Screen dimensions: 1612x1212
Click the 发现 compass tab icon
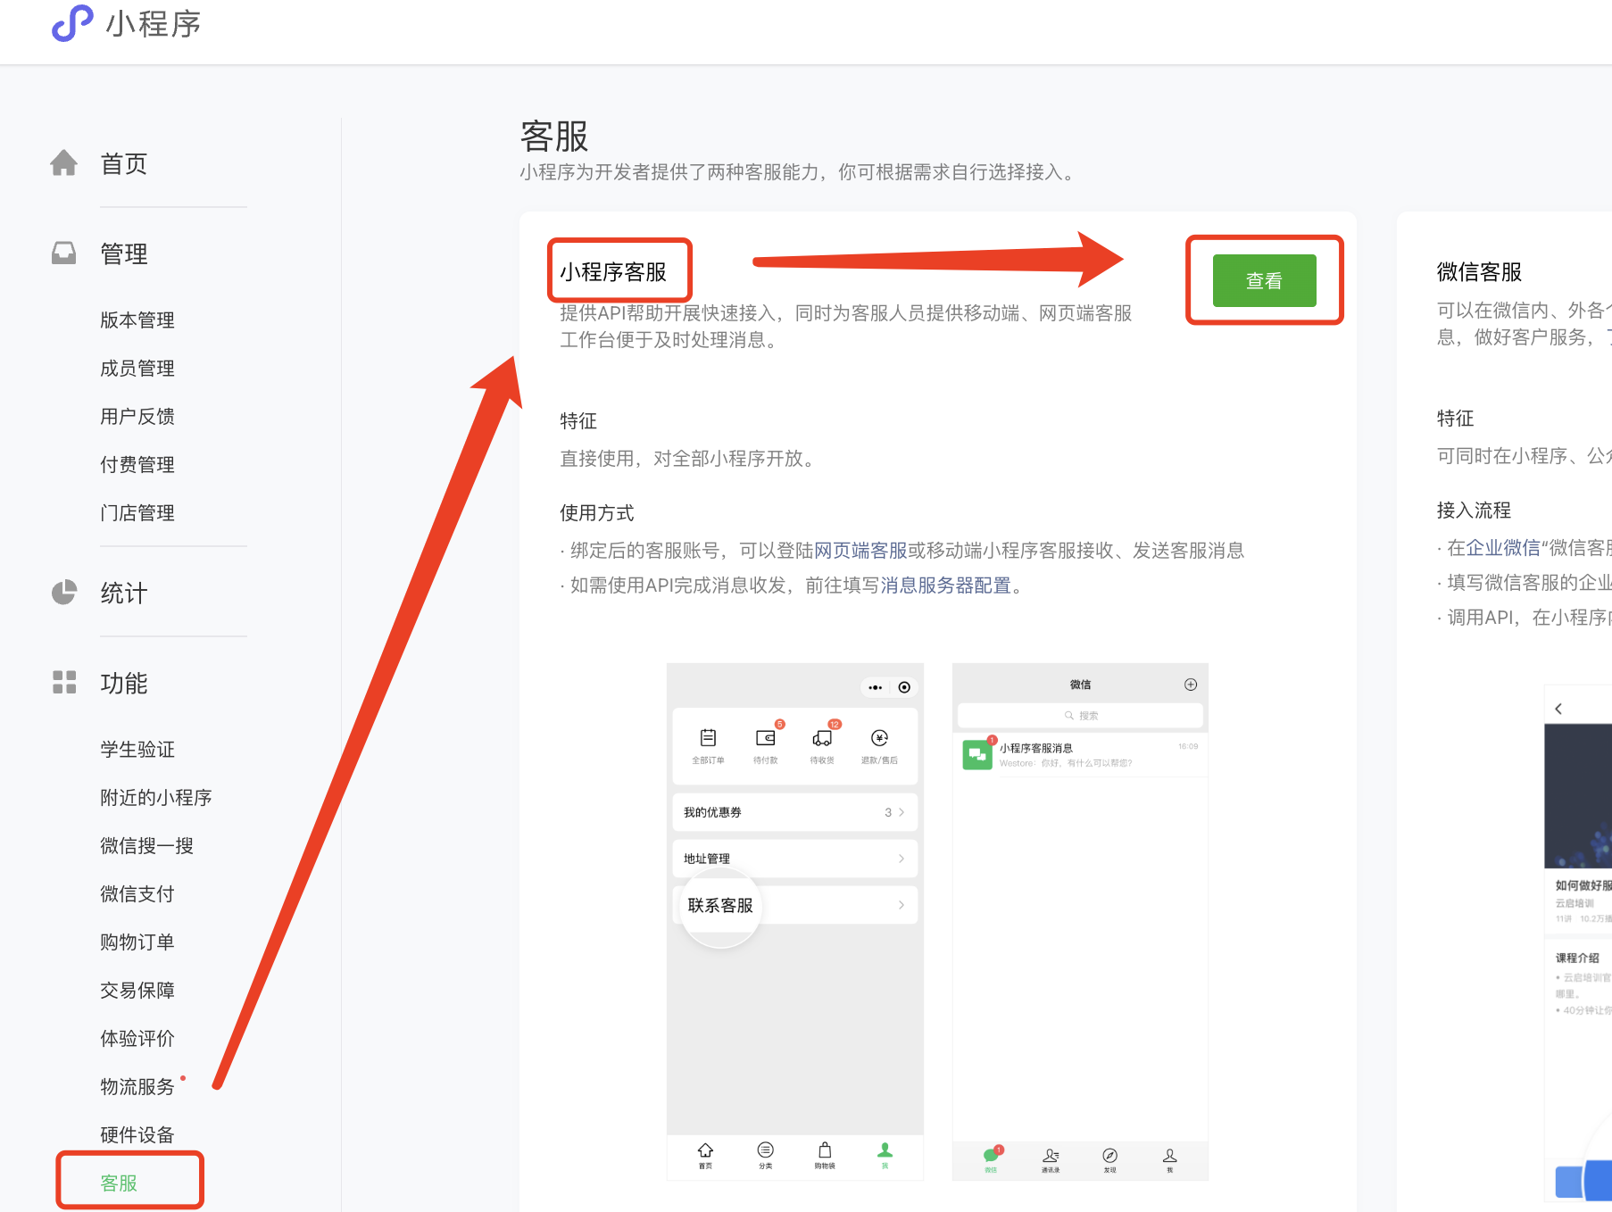point(1110,1155)
